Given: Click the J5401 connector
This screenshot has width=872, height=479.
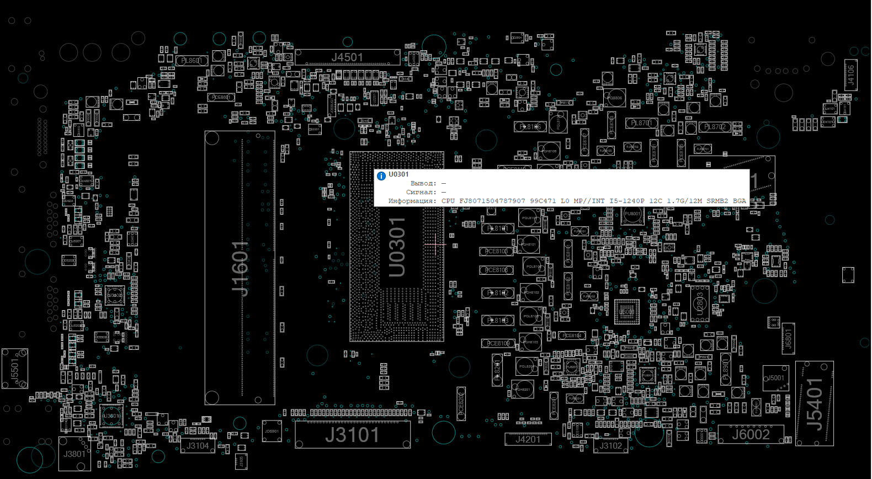Looking at the screenshot, I should click(814, 403).
